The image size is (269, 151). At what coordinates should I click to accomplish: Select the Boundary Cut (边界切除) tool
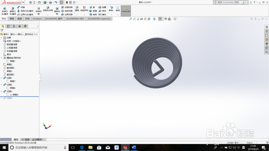[x=67, y=14]
